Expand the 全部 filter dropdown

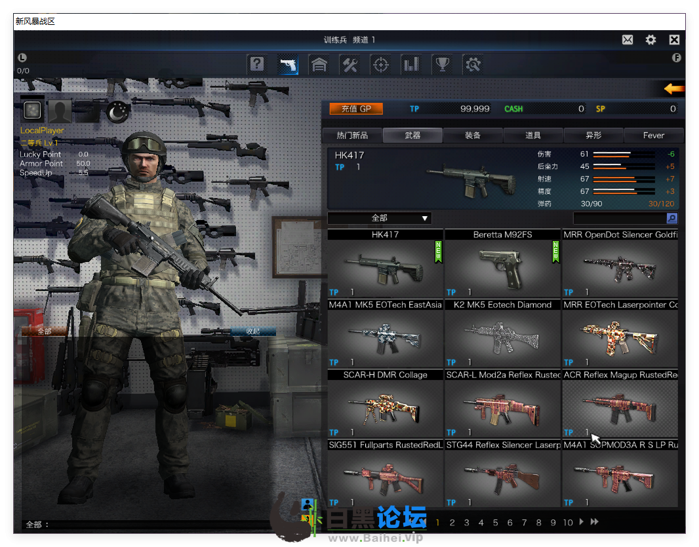(x=380, y=218)
